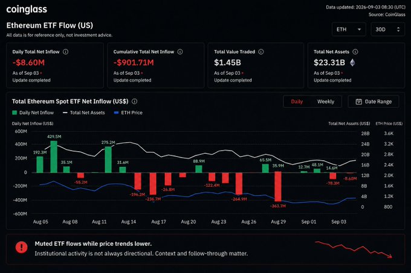Open the 30D period selector
Screen dimensions: 411x273
coord(388,30)
